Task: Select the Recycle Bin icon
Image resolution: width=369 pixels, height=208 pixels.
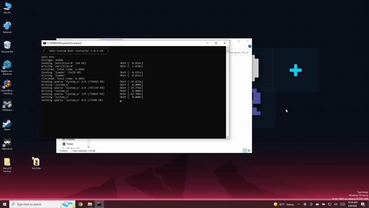Action: [x=7, y=47]
